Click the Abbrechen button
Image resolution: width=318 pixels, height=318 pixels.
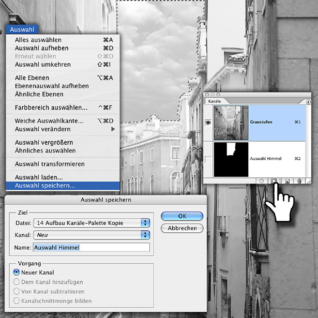point(182,228)
